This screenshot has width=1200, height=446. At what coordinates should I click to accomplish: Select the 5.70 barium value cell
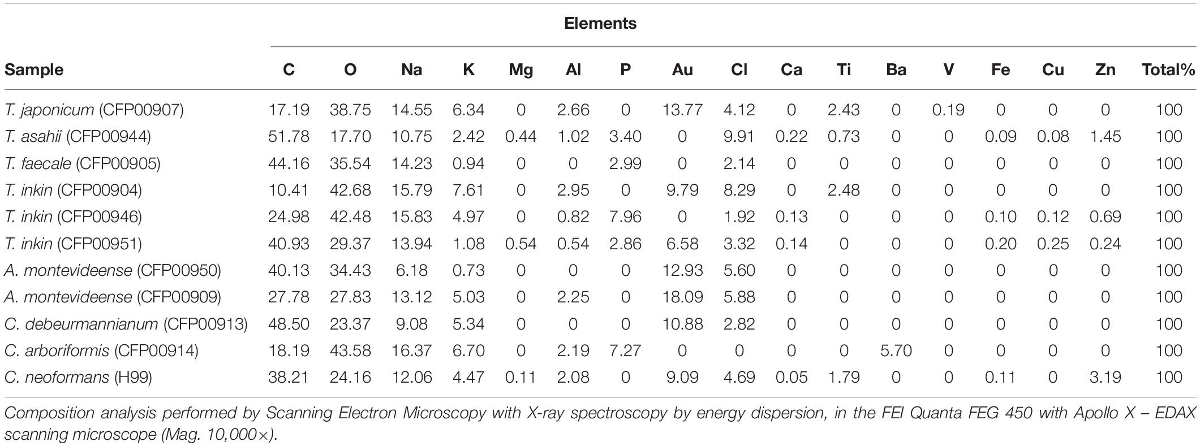point(896,350)
